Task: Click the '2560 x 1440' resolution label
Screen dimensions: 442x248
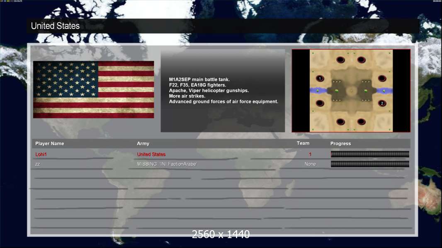Action: tap(221, 234)
